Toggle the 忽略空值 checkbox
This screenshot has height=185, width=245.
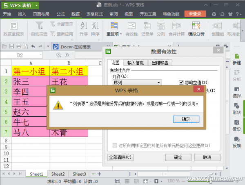[x=181, y=82]
